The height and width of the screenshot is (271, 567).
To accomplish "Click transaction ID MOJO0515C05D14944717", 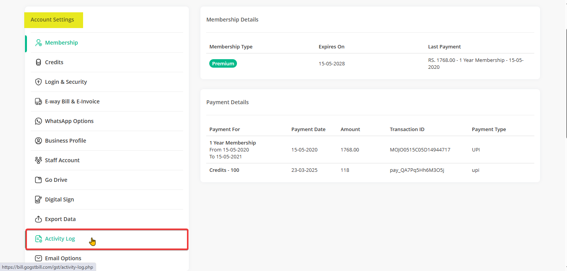I will pyautogui.click(x=420, y=150).
